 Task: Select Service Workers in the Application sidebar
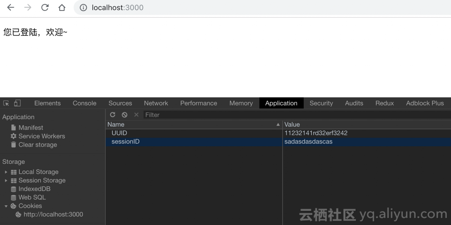[42, 136]
